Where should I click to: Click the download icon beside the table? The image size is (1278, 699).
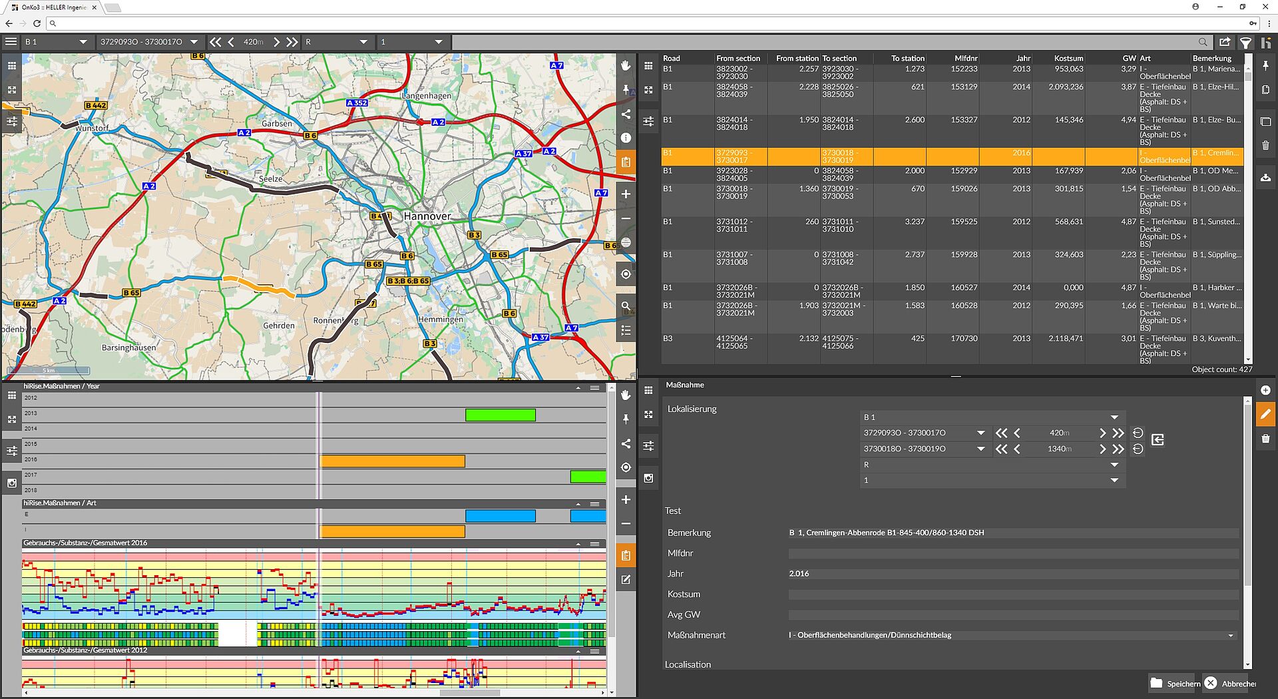click(x=1265, y=177)
